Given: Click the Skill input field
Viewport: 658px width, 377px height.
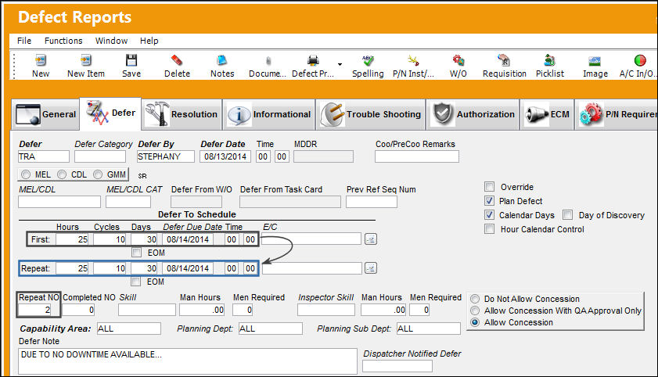Looking at the screenshot, I should tap(147, 310).
